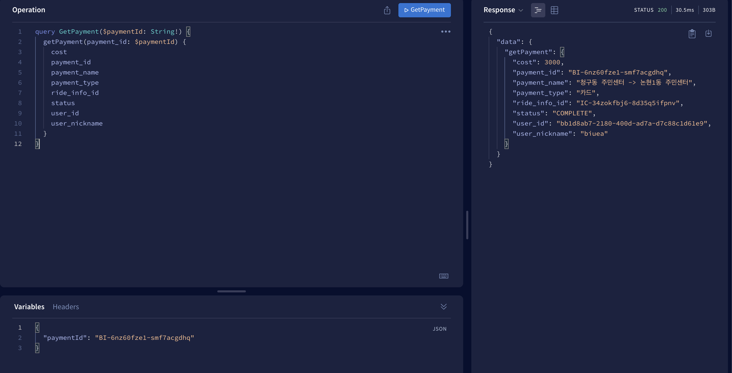Click the vertical panel divider handle
The image size is (732, 373).
(x=467, y=225)
